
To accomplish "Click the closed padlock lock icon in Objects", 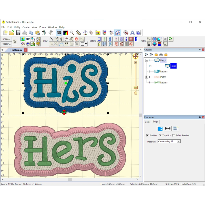I will click(156, 55).
